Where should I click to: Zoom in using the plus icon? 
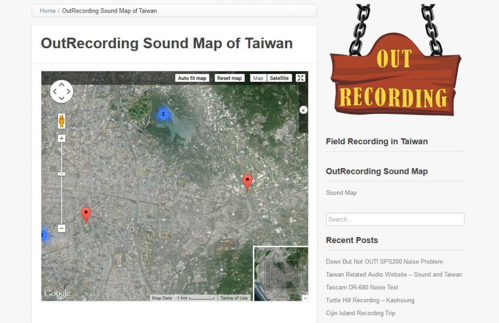coord(61,138)
